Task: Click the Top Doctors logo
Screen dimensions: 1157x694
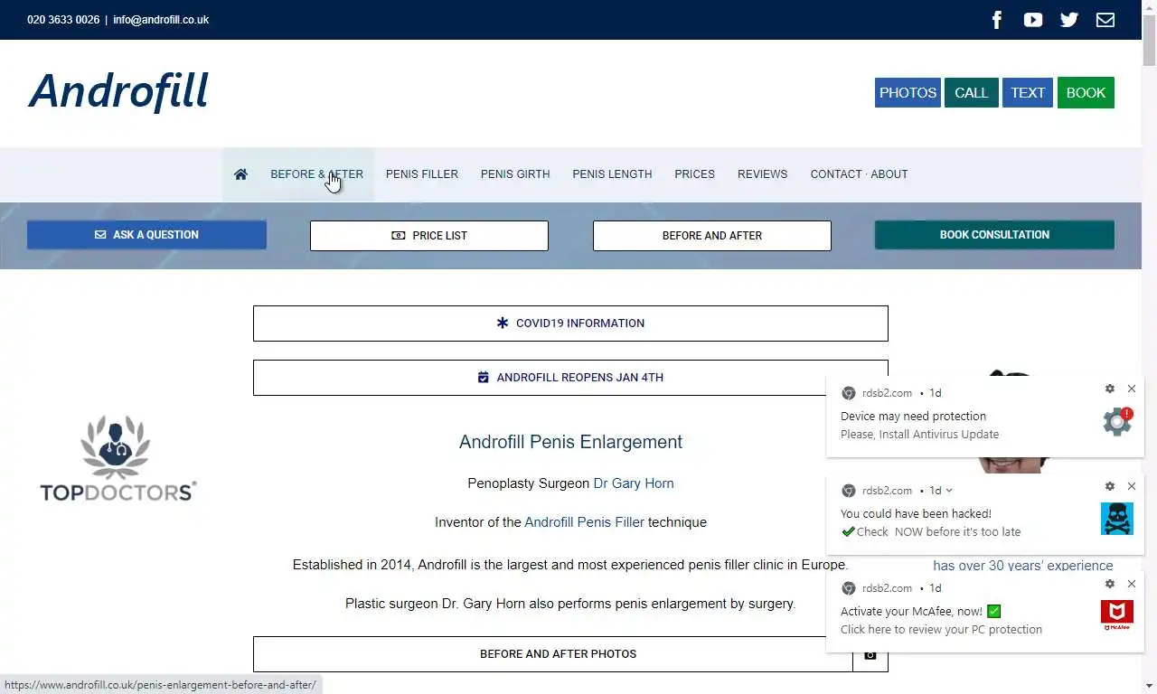Action: tap(118, 458)
